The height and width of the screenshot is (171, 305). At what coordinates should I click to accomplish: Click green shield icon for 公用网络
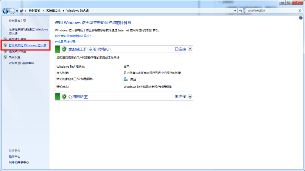(x=64, y=96)
